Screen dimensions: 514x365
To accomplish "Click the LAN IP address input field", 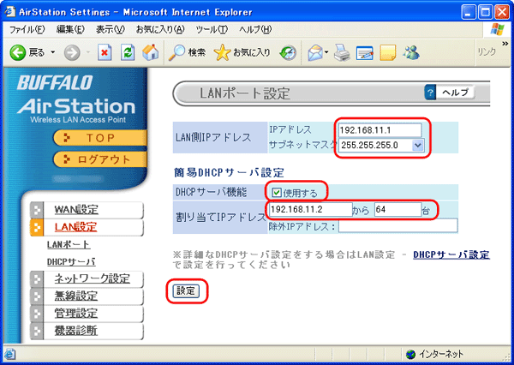I will [380, 130].
